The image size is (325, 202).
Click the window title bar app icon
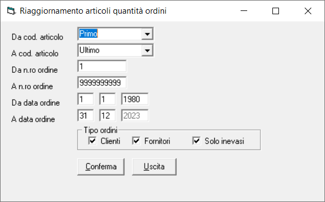(11, 11)
